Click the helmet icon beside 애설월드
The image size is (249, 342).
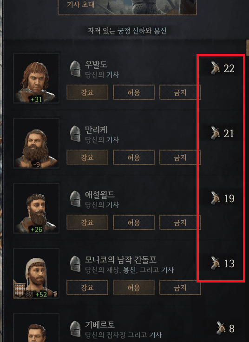75,199
